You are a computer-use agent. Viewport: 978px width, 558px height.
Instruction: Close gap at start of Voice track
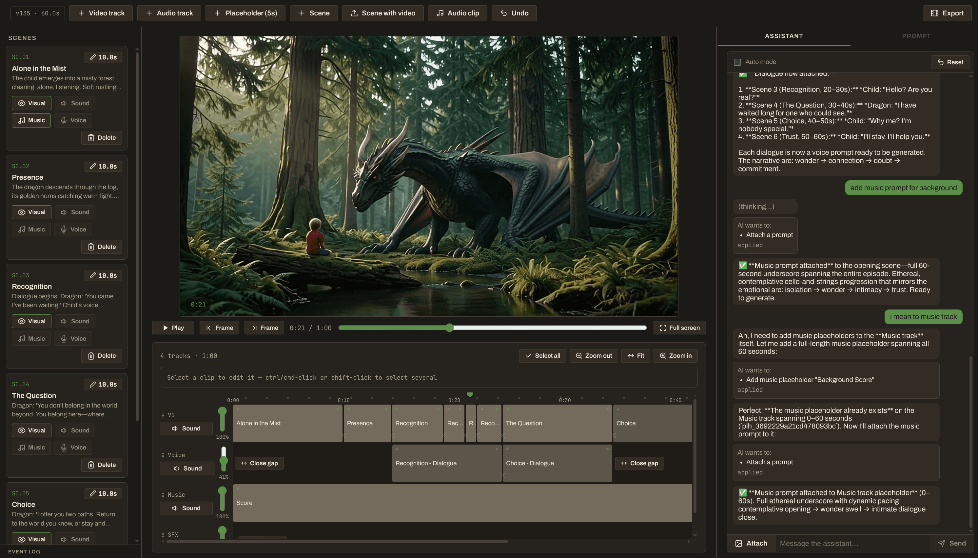click(x=259, y=463)
